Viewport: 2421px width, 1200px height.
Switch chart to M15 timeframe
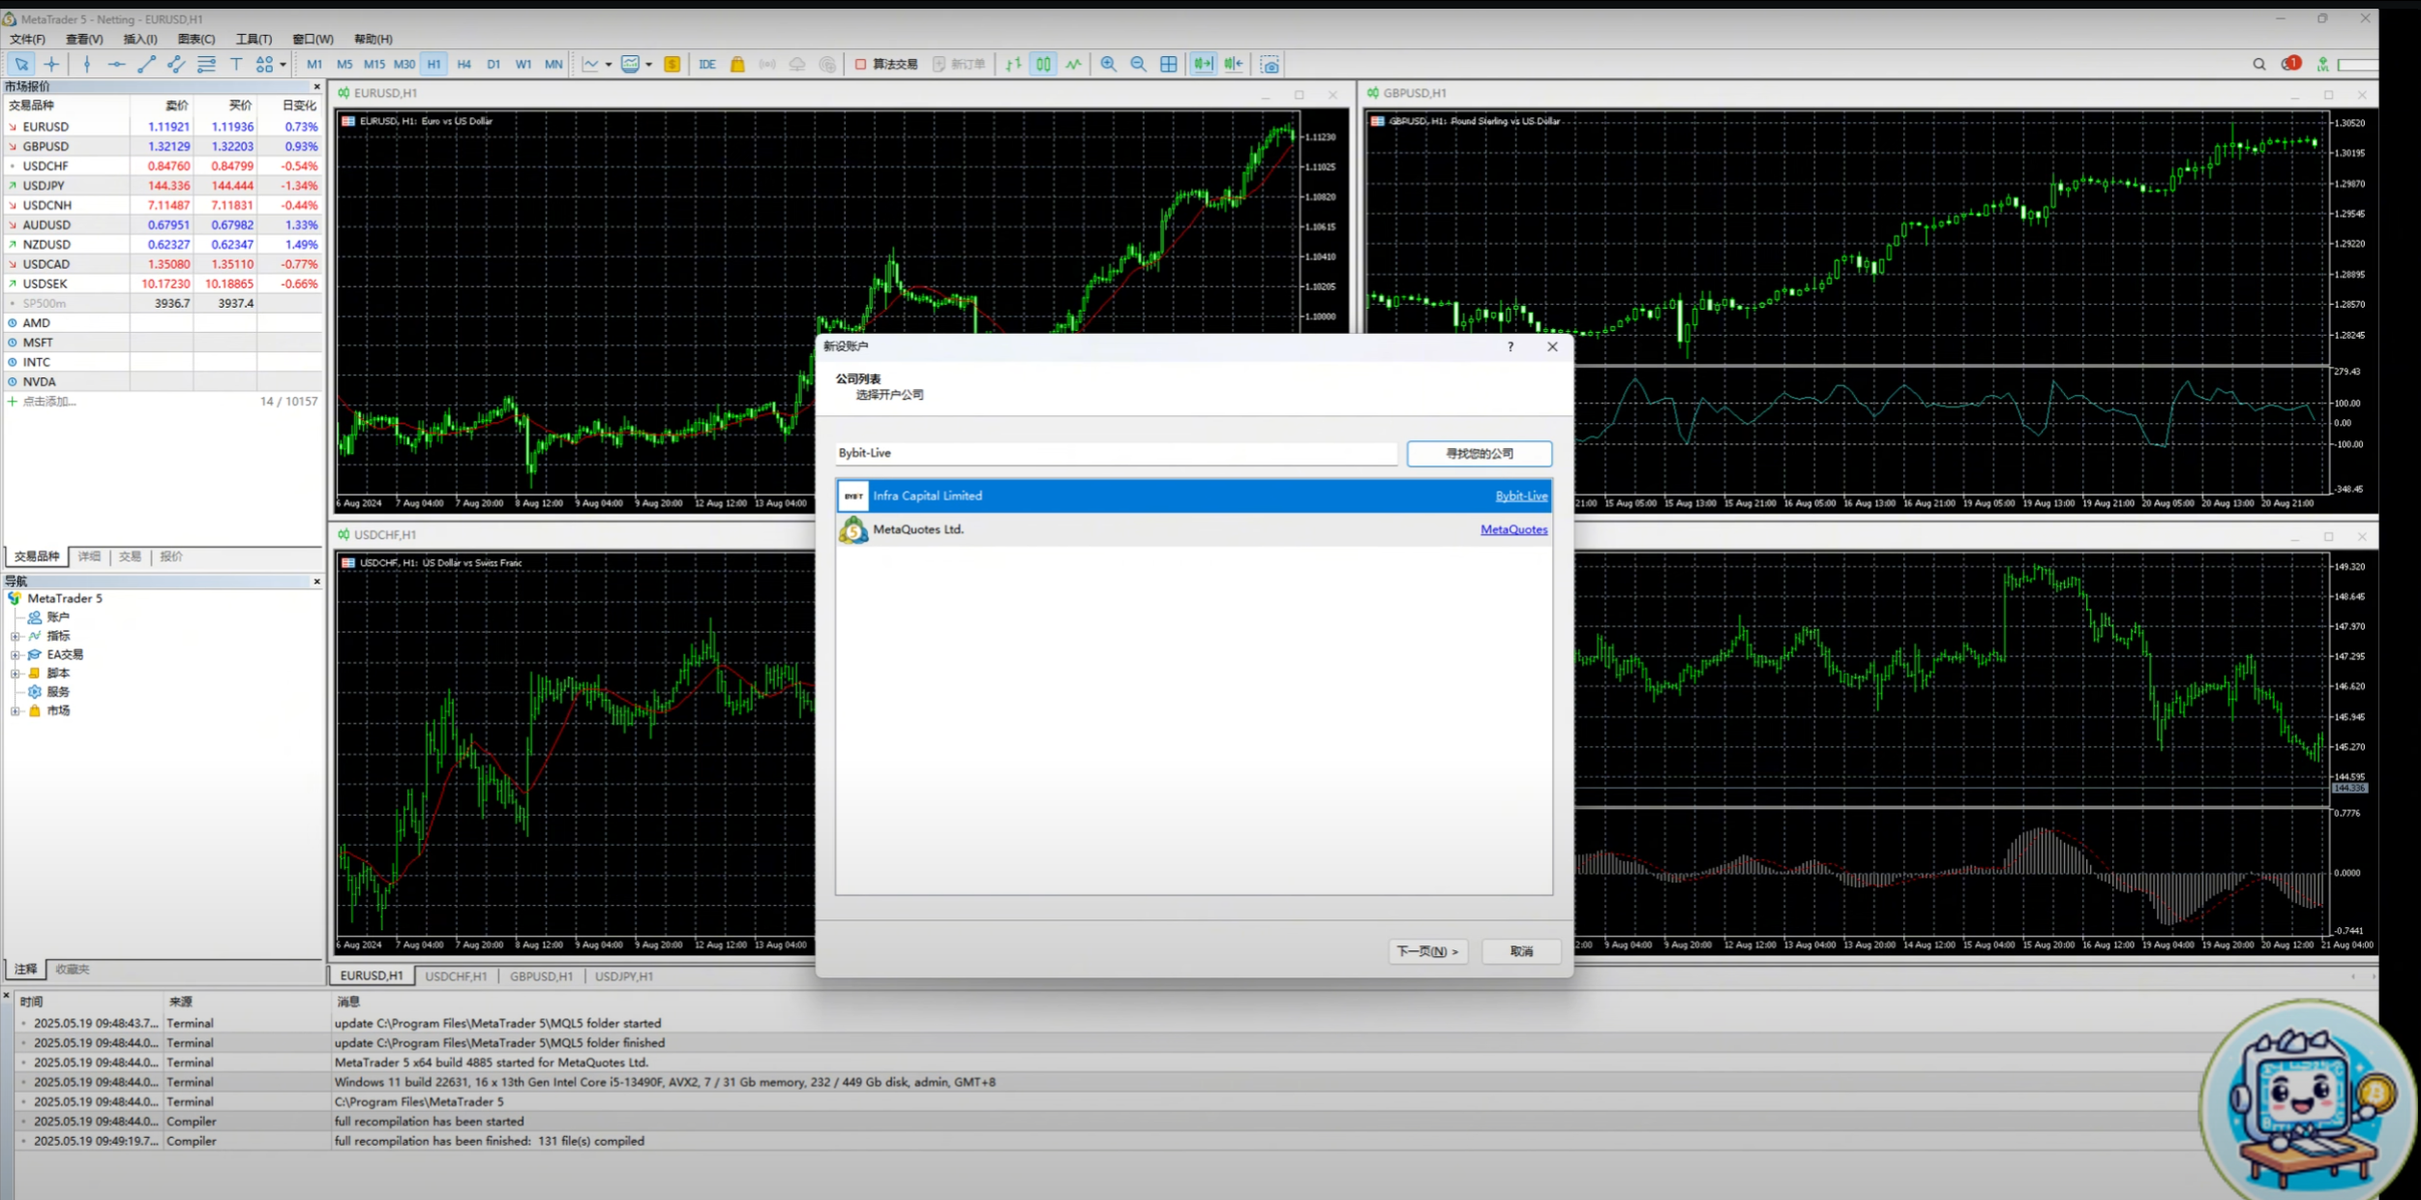coord(374,65)
